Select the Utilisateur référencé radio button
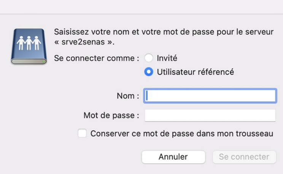Viewport: 283px width, 174px height. 149,72
